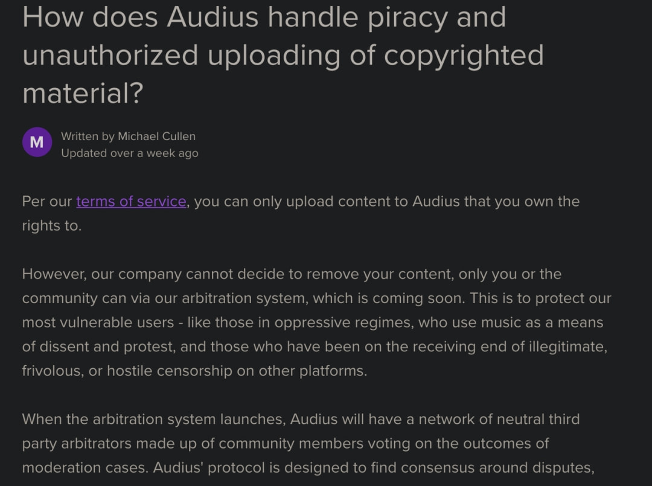Click the "Written by" label

88,136
